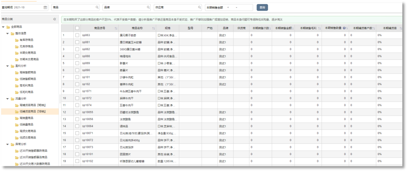408x172 pixels.
Task: Select the checkbox for row sp10055
Action: click(77, 112)
